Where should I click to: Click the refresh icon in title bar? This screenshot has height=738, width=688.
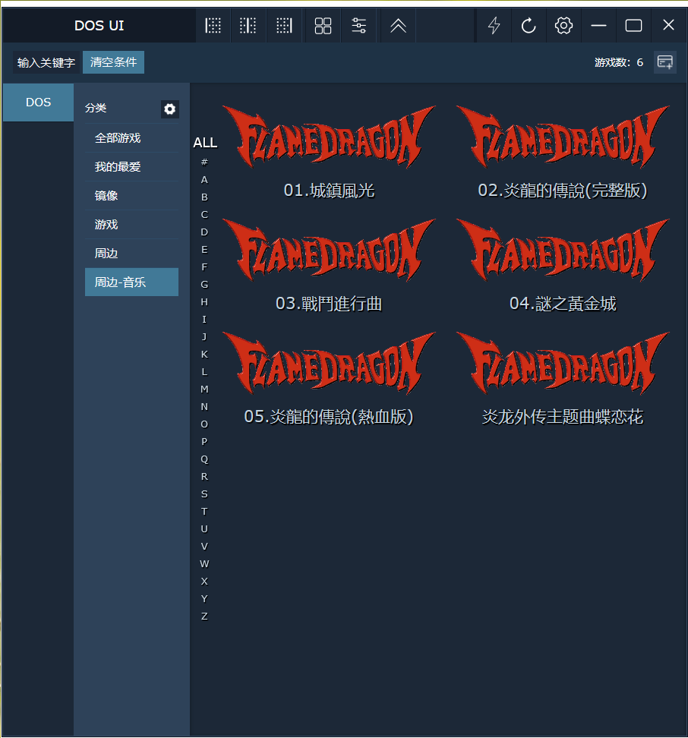pos(529,26)
